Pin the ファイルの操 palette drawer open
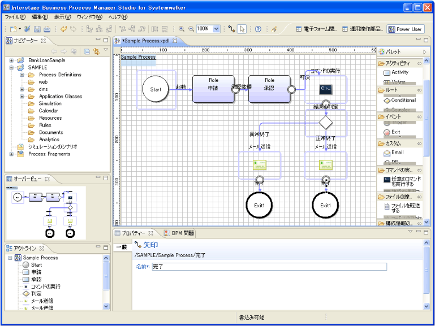 [x=419, y=197]
